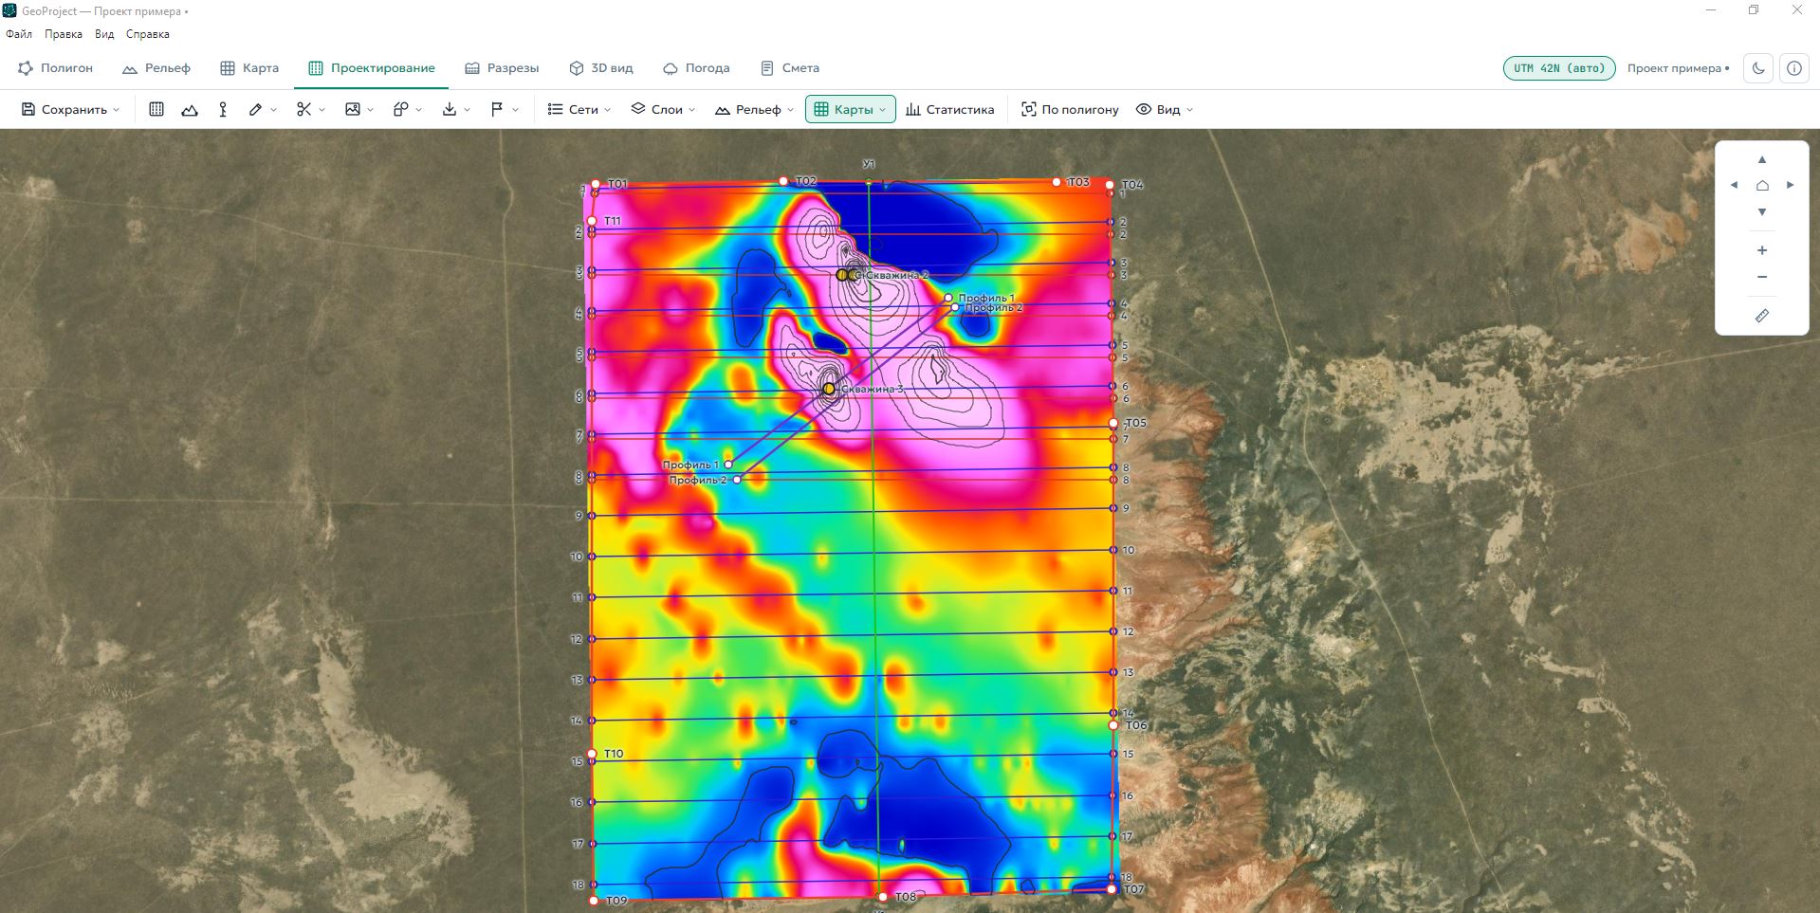Expand the Сети dropdown

(579, 109)
